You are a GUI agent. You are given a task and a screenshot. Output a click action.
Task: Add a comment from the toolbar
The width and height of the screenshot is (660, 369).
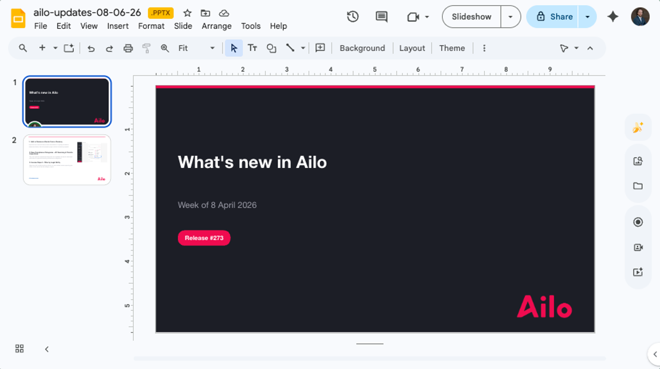[320, 48]
